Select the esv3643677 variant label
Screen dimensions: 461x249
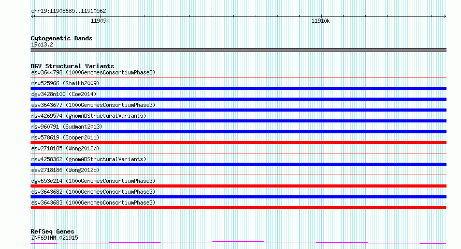pos(93,105)
